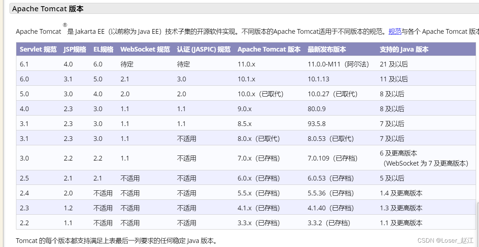Select the 1.4 及更高版本 Java cell
Viewport: 479px width, 247px height.
point(401,193)
